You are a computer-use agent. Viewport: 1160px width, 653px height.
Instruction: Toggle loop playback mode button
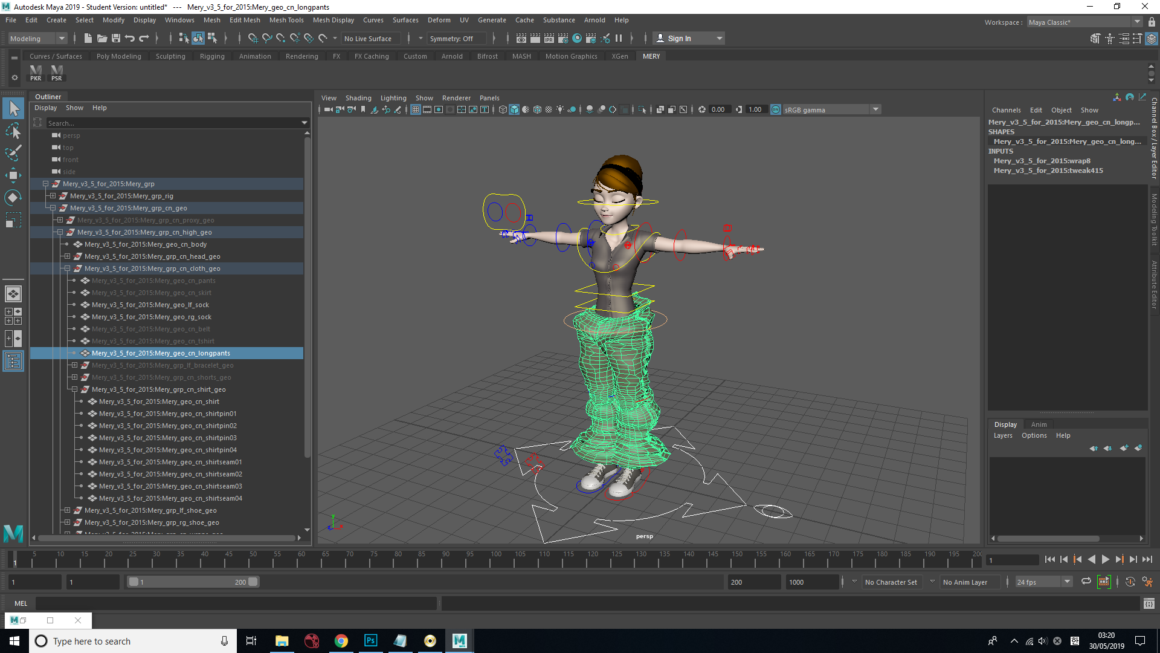click(x=1086, y=582)
